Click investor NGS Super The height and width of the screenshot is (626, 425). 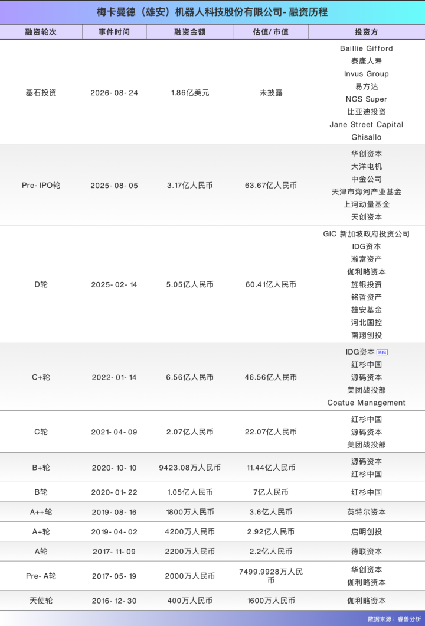(x=367, y=99)
